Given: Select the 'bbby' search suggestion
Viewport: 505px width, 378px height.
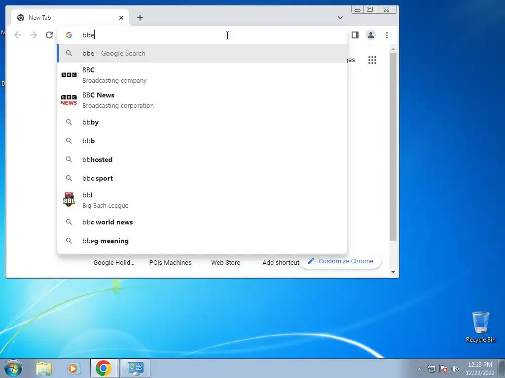Looking at the screenshot, I should click(x=202, y=122).
